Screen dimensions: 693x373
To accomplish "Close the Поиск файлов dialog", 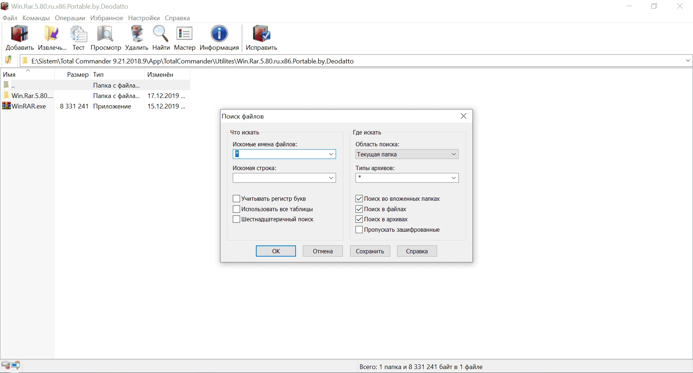I will coord(464,116).
